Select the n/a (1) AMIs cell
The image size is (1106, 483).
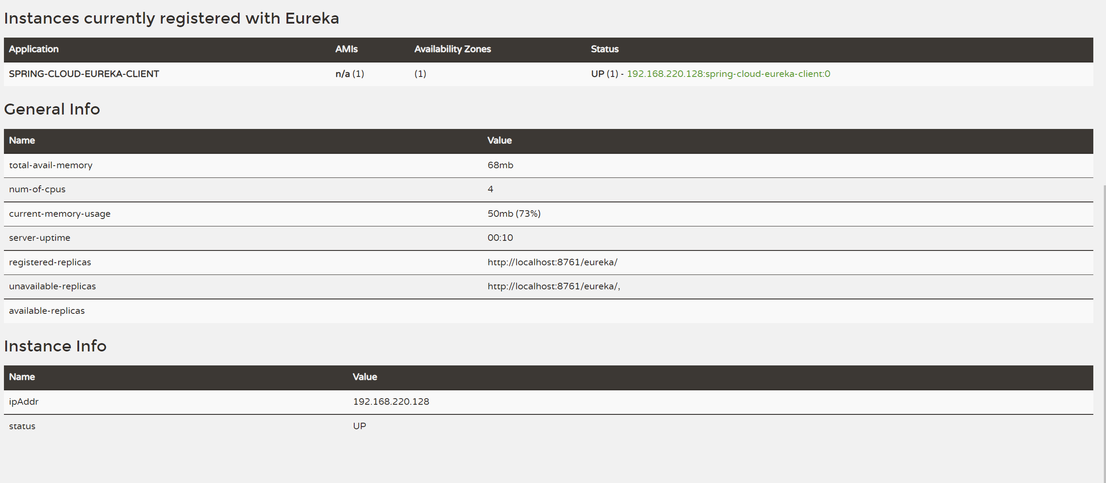[x=350, y=74]
